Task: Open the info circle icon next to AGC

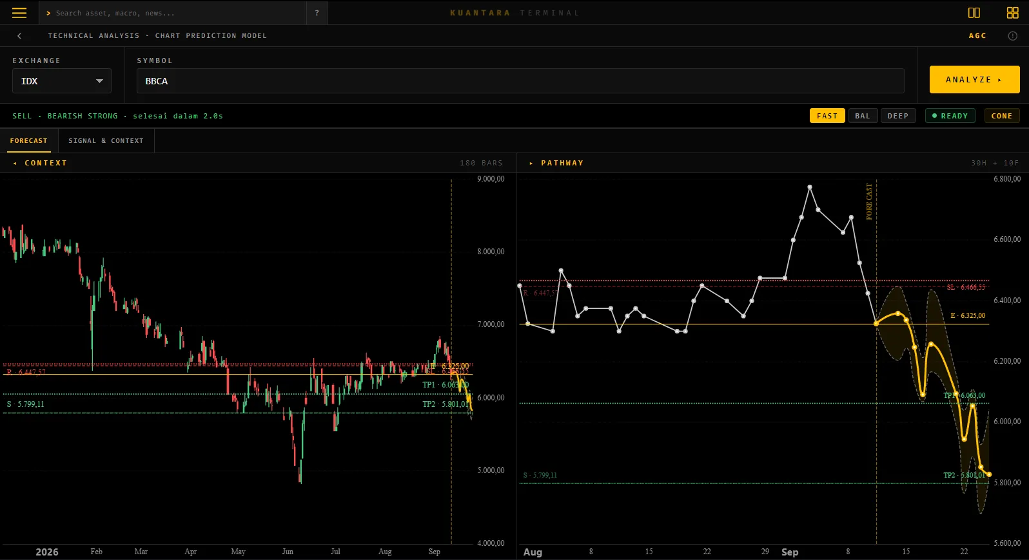Action: 1012,36
